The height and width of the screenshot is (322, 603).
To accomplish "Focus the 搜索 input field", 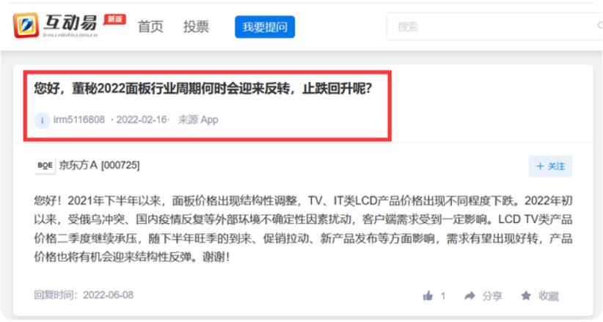I will 492,26.
